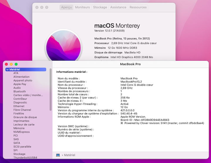Select SPI in the sidebar
This screenshot has width=211, height=163.
[x=16, y=150]
